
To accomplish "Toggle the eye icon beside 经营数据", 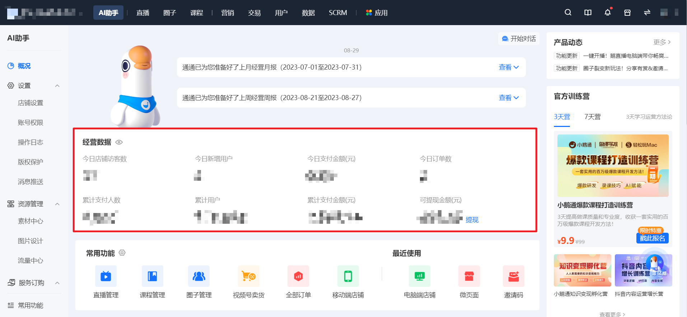I will (x=119, y=142).
